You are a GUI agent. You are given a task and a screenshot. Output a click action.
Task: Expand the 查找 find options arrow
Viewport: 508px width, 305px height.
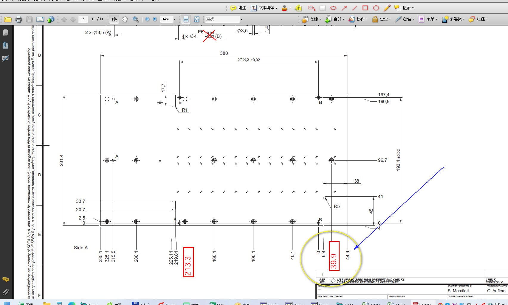tap(241, 19)
